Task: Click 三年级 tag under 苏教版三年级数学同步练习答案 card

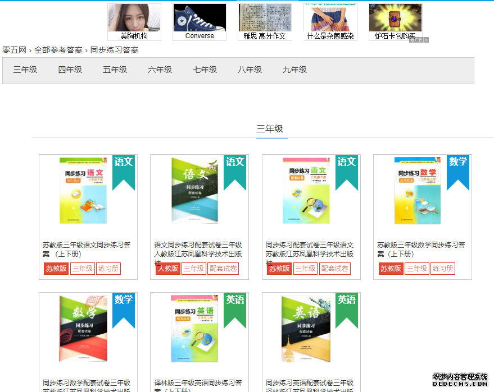Action: 417,269
